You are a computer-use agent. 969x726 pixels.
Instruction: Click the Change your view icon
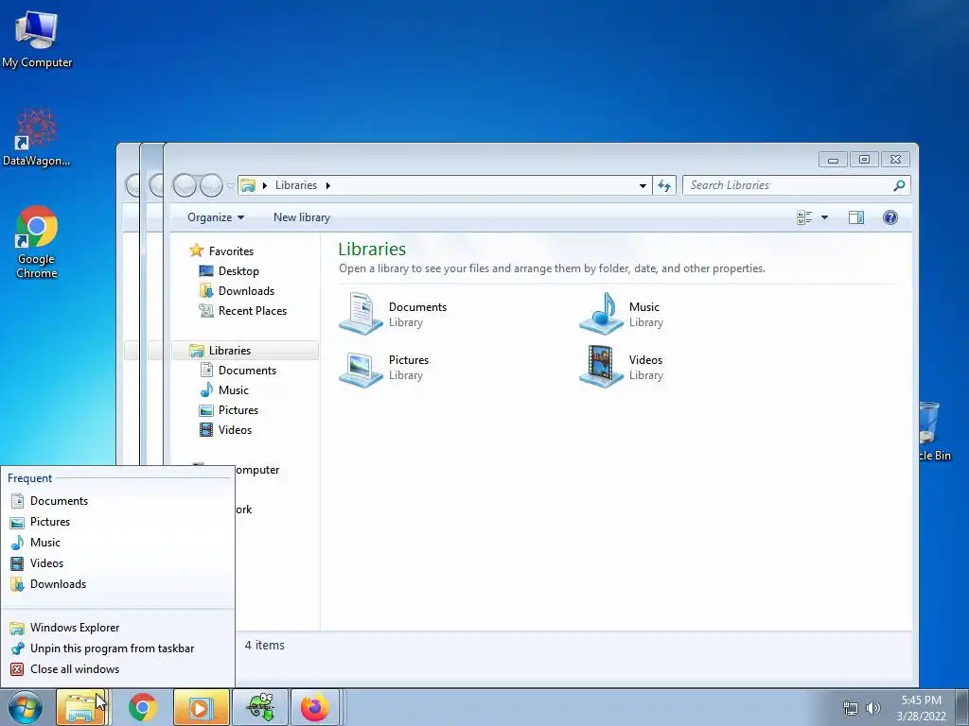point(804,217)
